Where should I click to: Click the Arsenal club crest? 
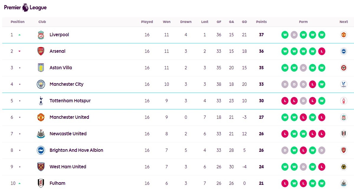[x=41, y=51]
